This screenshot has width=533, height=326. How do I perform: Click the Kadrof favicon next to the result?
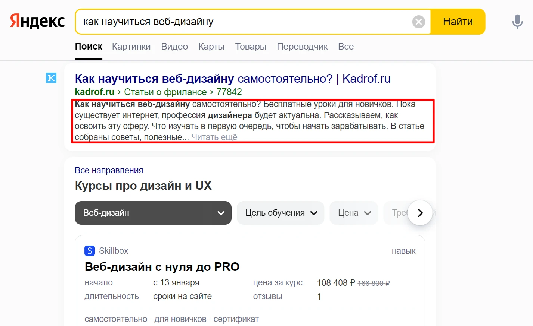51,78
